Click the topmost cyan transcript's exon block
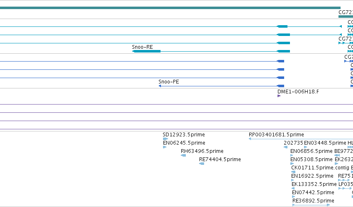 coord(282,26)
